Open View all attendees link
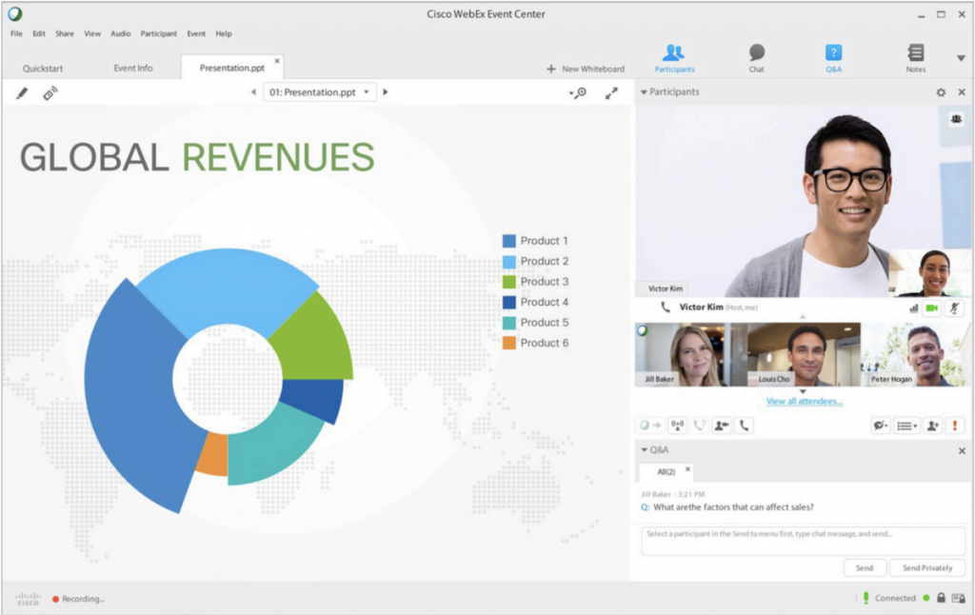Viewport: 975px width, 615px height. coord(804,401)
